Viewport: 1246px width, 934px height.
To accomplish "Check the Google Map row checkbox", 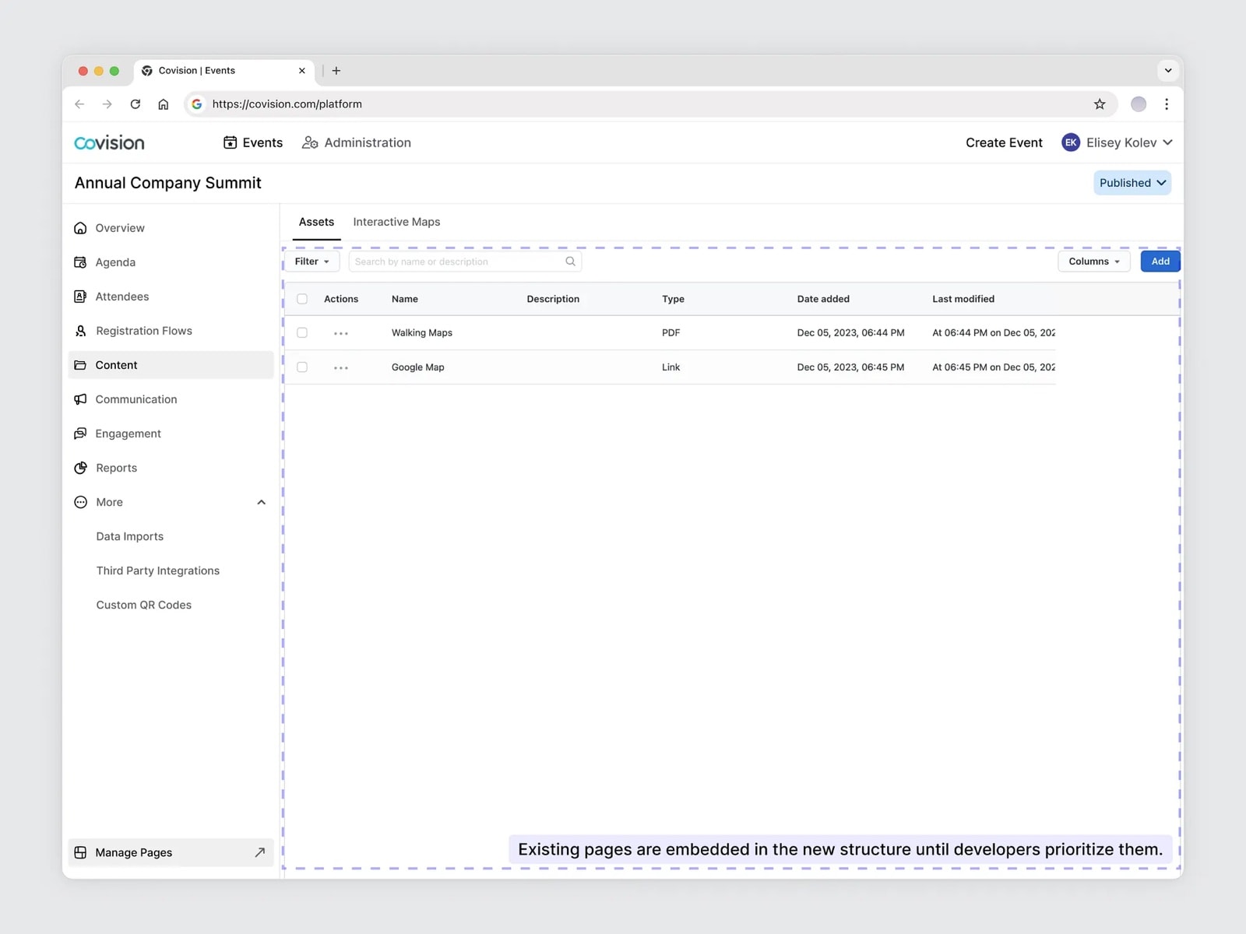I will (302, 367).
